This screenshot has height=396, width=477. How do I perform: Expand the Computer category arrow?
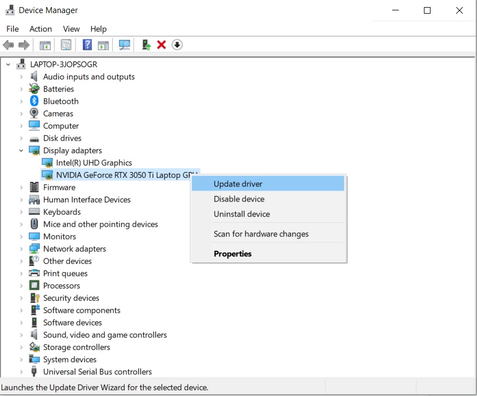(x=21, y=126)
